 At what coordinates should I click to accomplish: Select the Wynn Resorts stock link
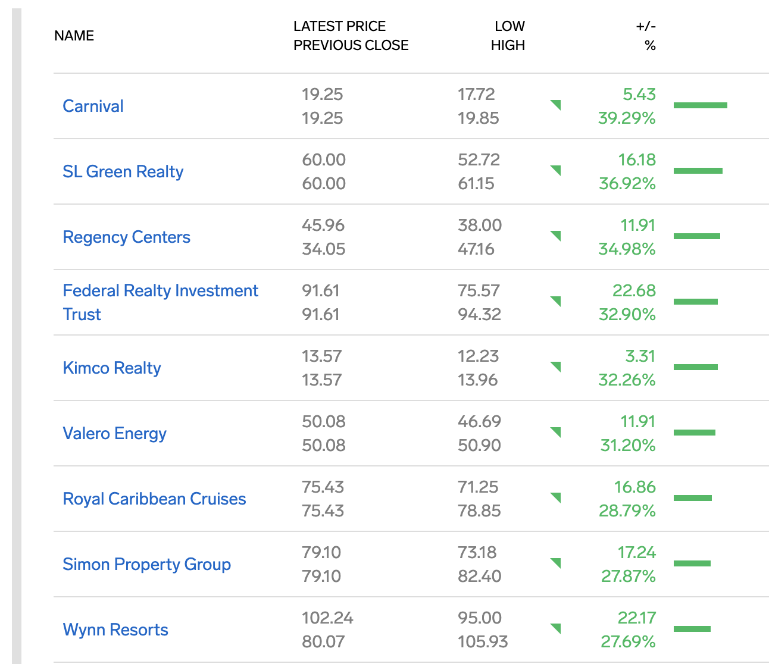tap(115, 629)
